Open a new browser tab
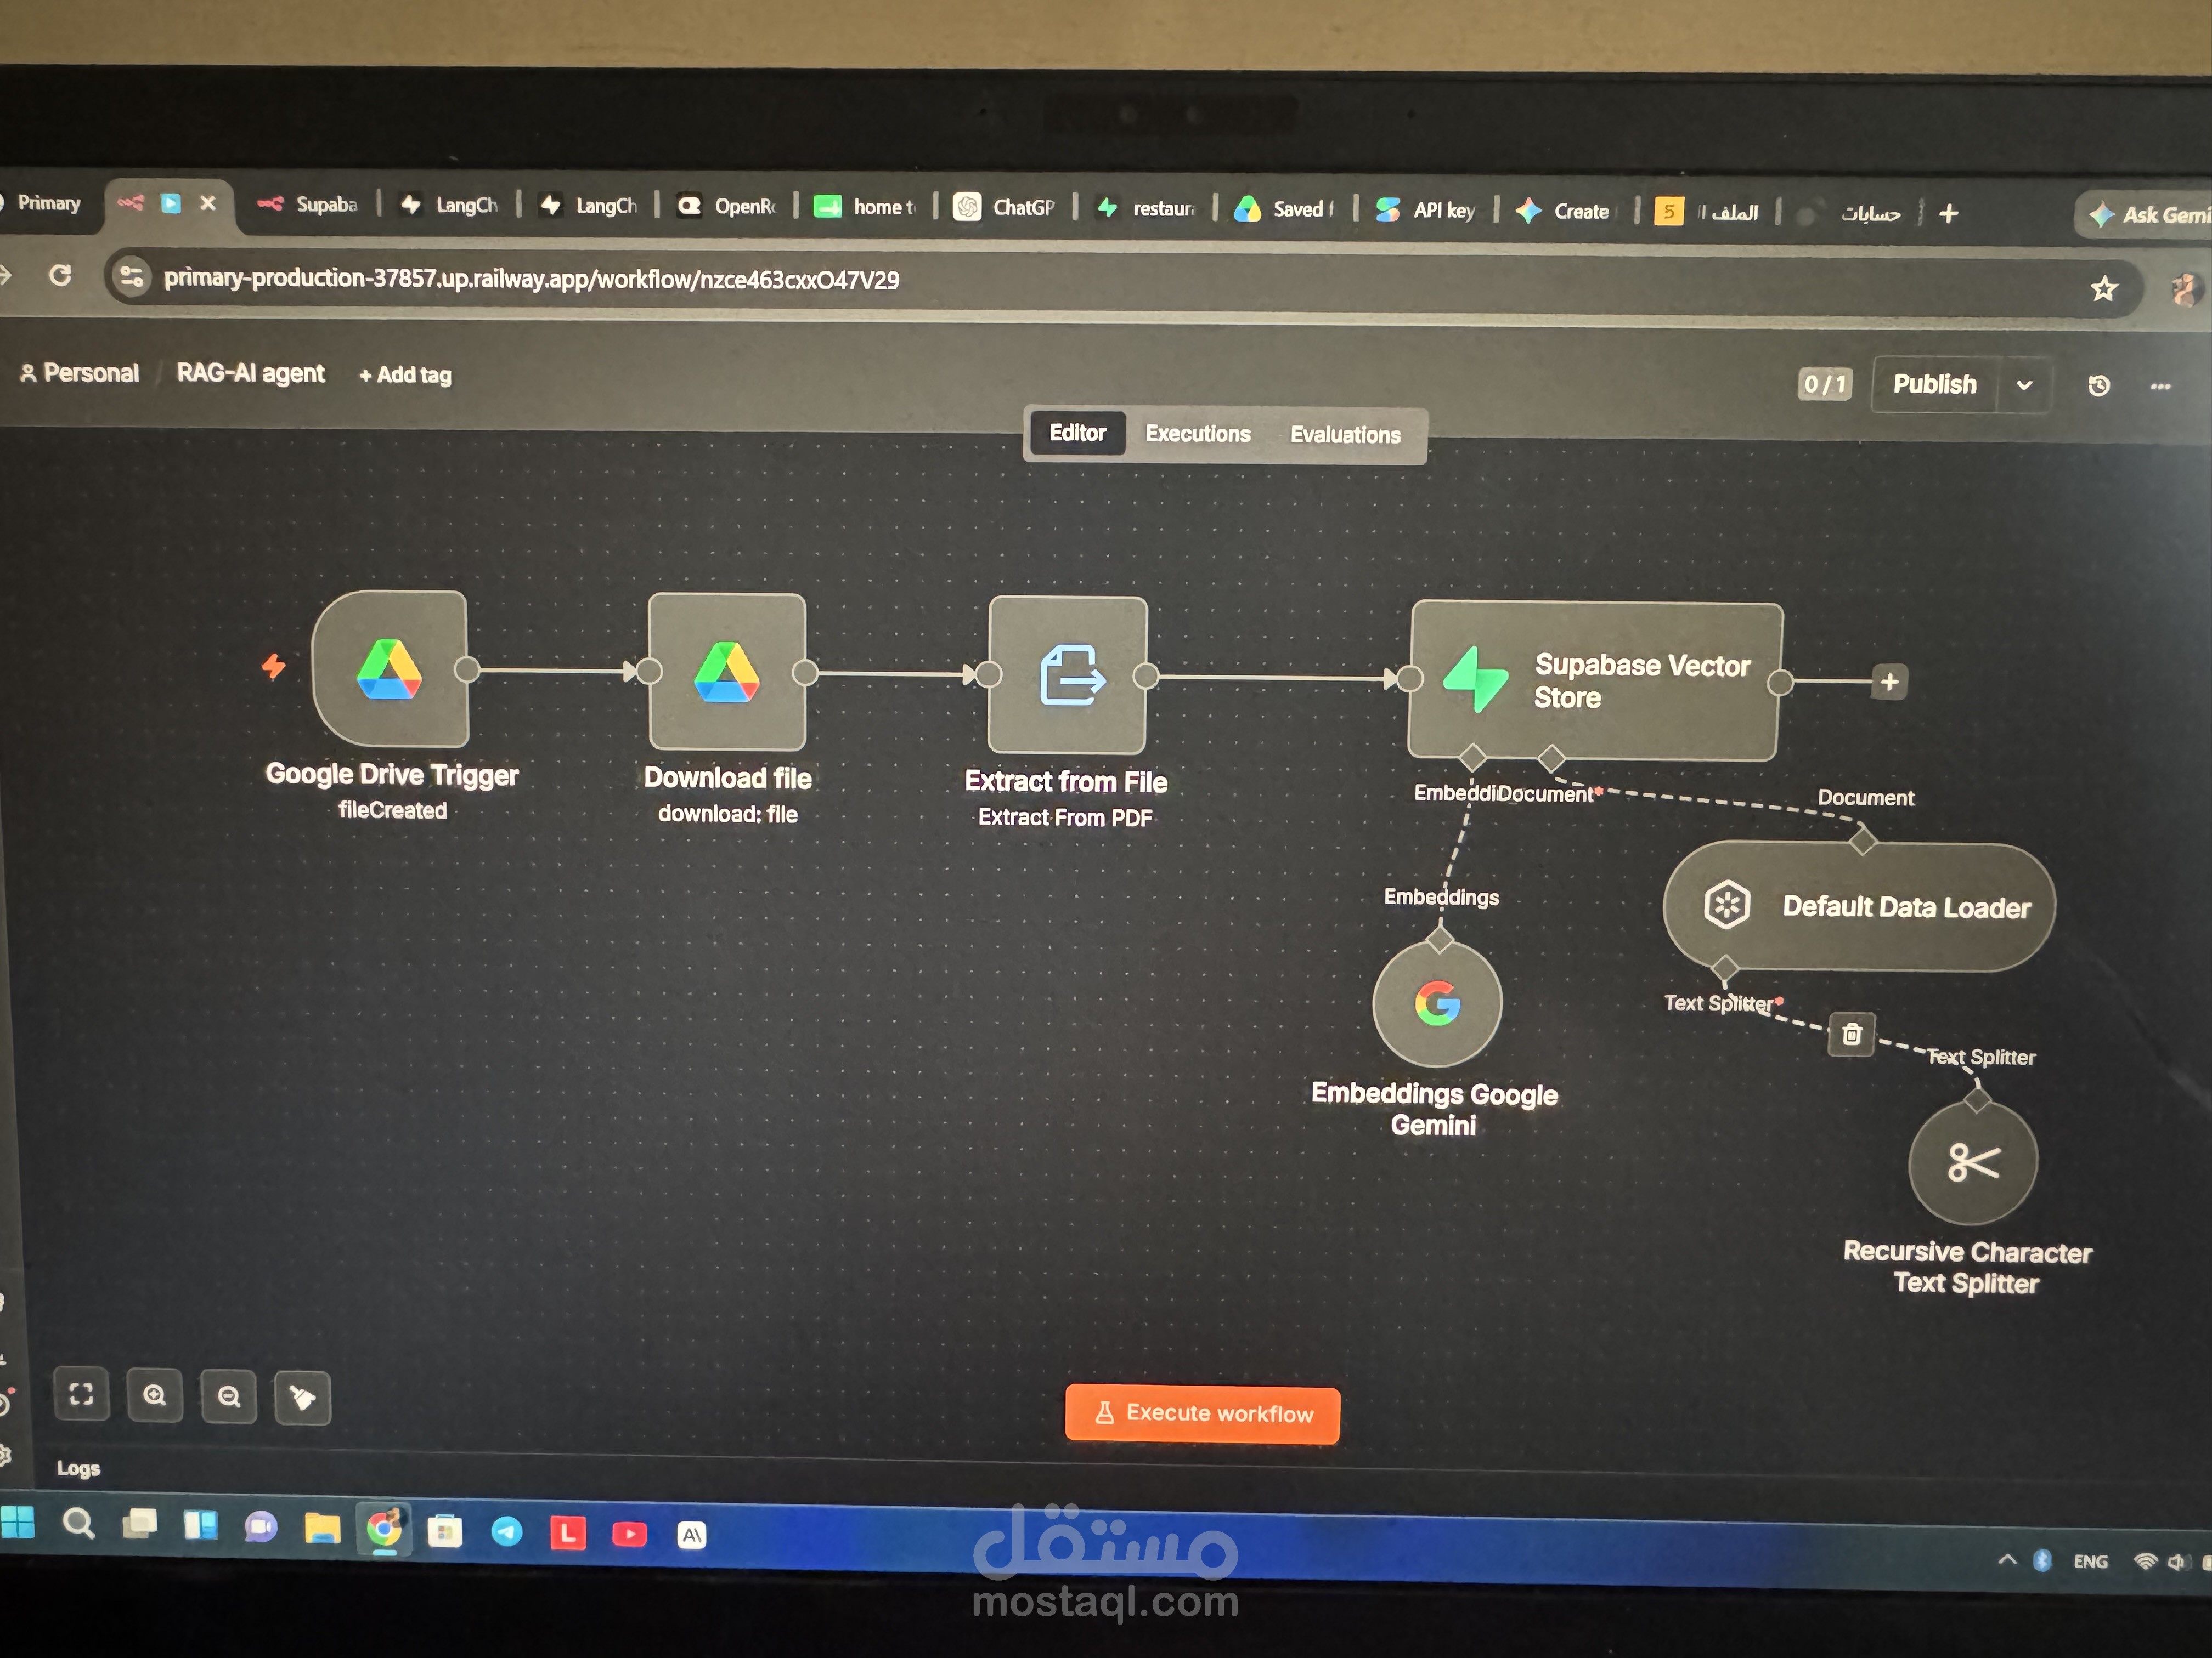Viewport: 2212px width, 1658px height. tap(1948, 213)
